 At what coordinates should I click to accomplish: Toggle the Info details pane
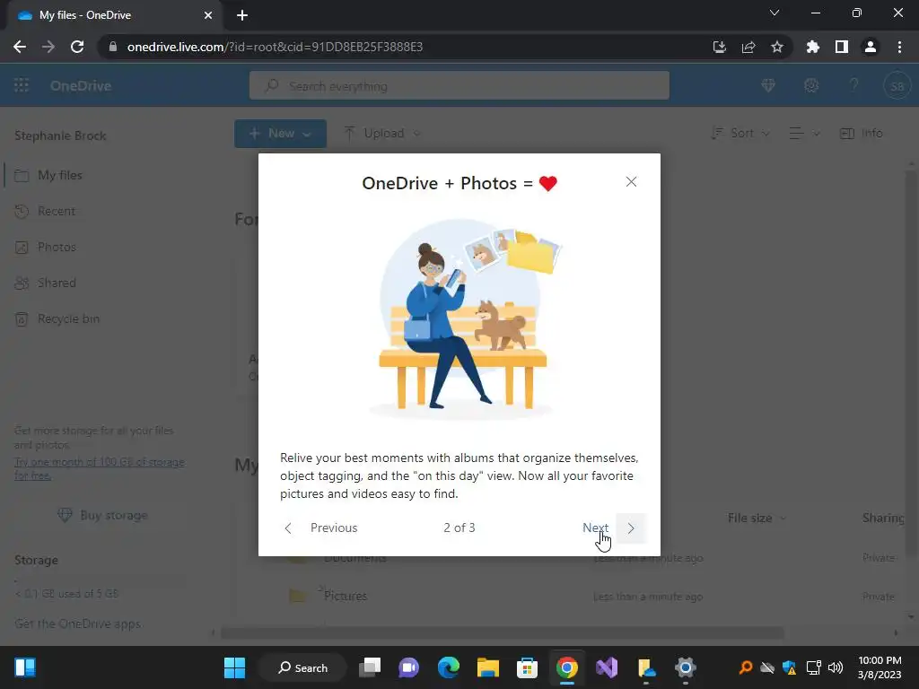pos(861,133)
